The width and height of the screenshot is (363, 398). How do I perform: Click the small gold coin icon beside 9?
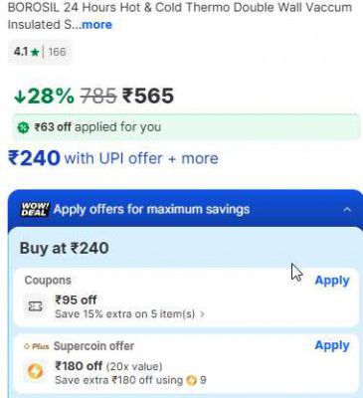(x=192, y=380)
